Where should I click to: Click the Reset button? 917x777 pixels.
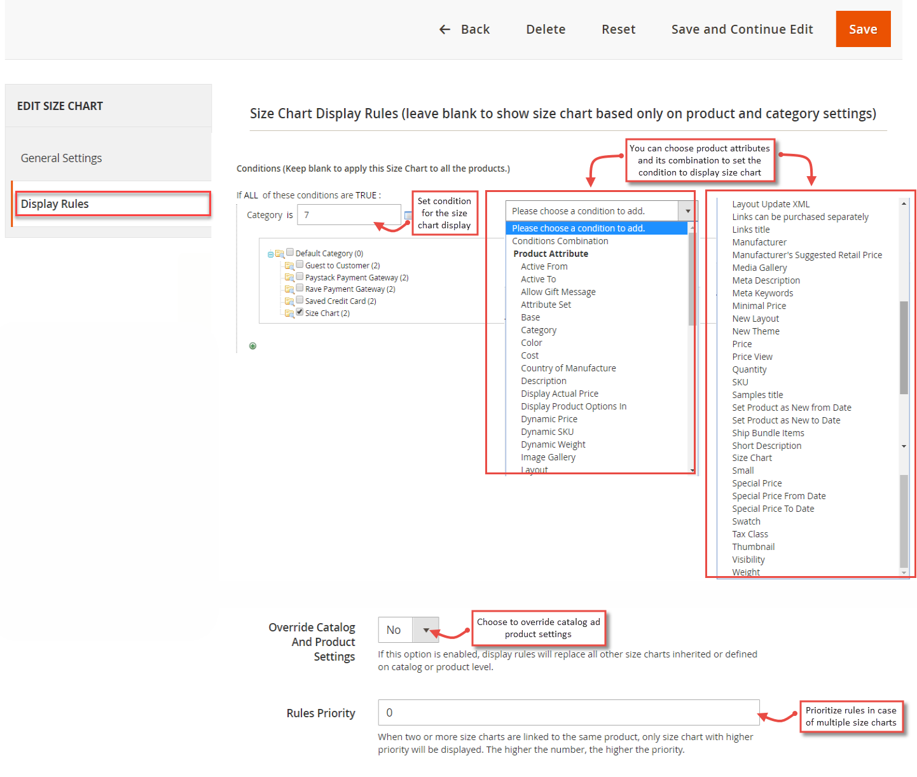[618, 29]
